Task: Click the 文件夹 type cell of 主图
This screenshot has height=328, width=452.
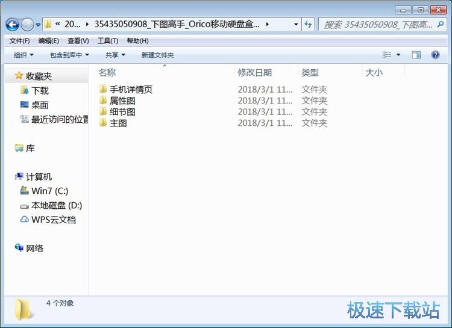Action: point(314,123)
